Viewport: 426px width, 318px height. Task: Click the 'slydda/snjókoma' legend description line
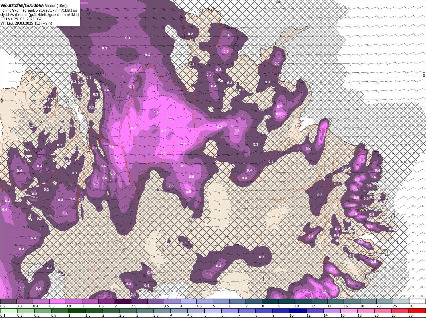tap(40, 15)
